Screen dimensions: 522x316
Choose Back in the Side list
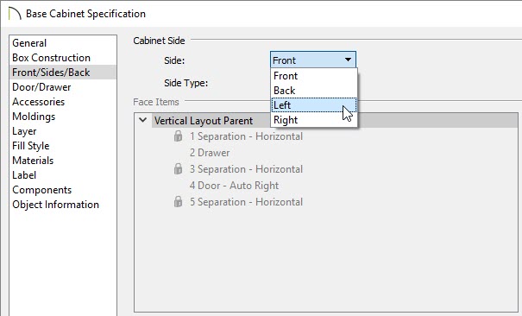coord(314,91)
